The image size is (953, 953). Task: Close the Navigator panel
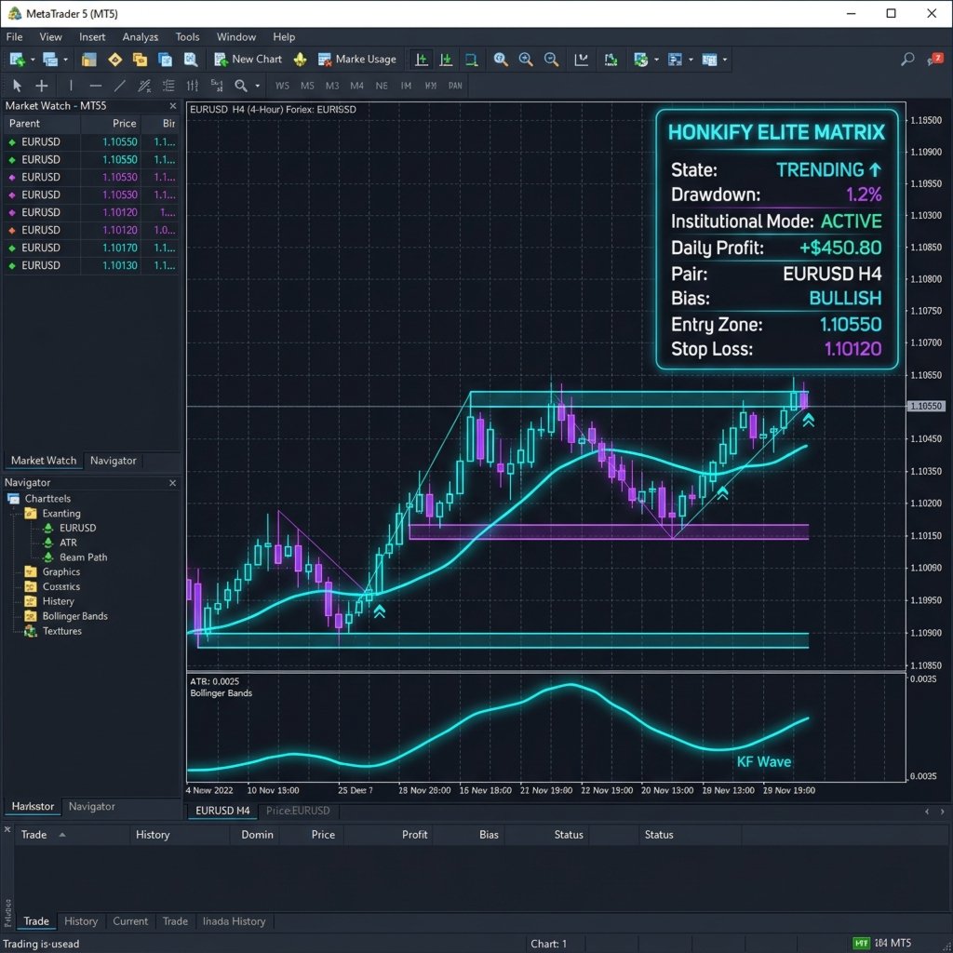point(172,483)
